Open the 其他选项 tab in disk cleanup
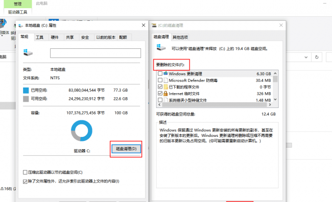The image size is (332, 202). coord(180,37)
